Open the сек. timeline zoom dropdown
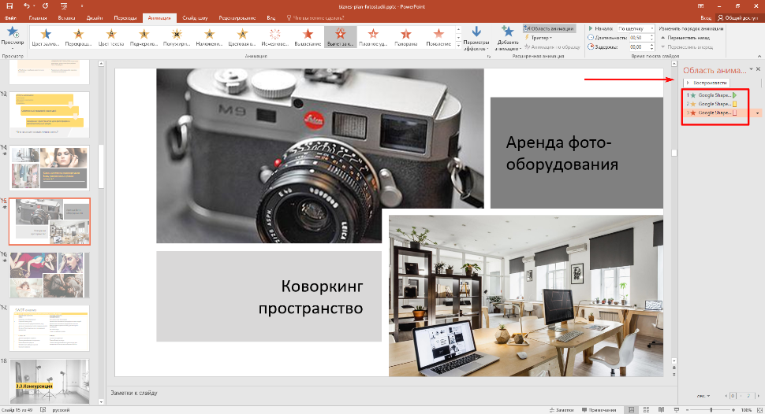Viewport: 765px width, 414px height. [703, 396]
